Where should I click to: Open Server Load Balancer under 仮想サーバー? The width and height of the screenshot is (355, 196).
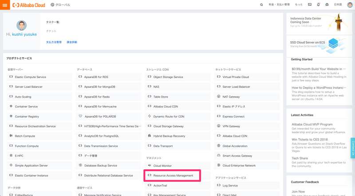(39, 86)
